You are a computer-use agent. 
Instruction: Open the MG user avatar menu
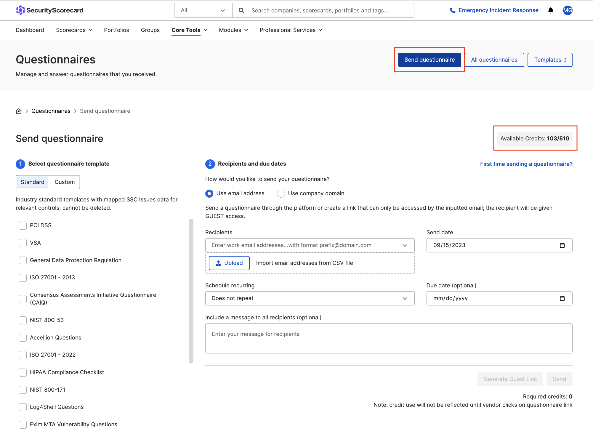(x=568, y=10)
